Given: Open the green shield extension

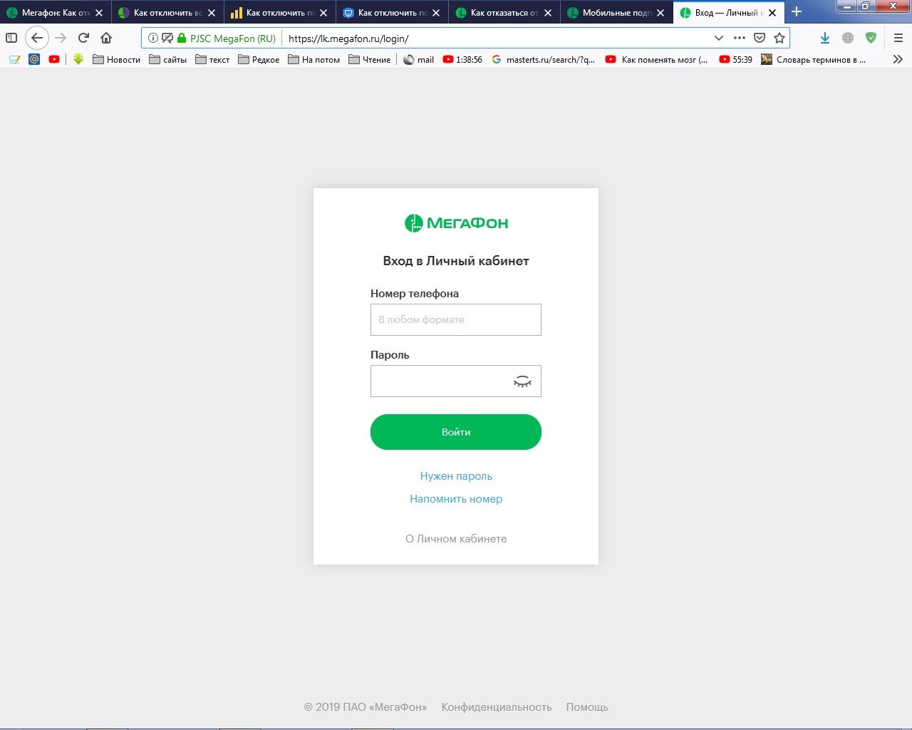Looking at the screenshot, I should point(871,38).
